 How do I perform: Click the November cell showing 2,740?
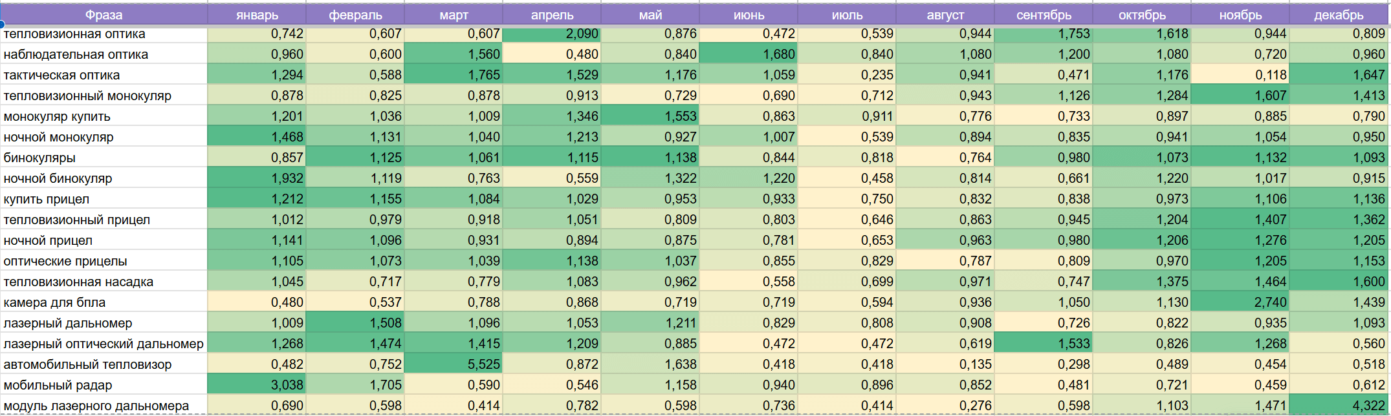point(1240,302)
